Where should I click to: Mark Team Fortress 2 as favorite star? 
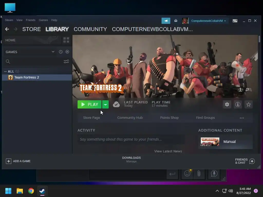coord(248,104)
